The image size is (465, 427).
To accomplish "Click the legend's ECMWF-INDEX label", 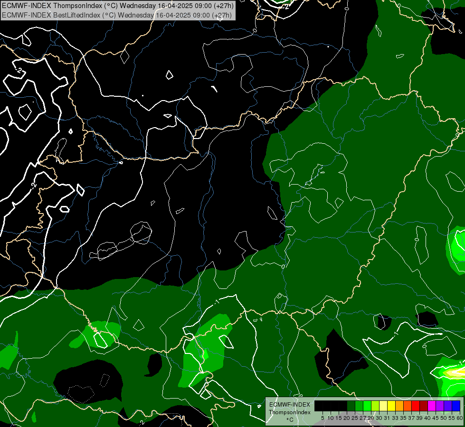I will [290, 405].
